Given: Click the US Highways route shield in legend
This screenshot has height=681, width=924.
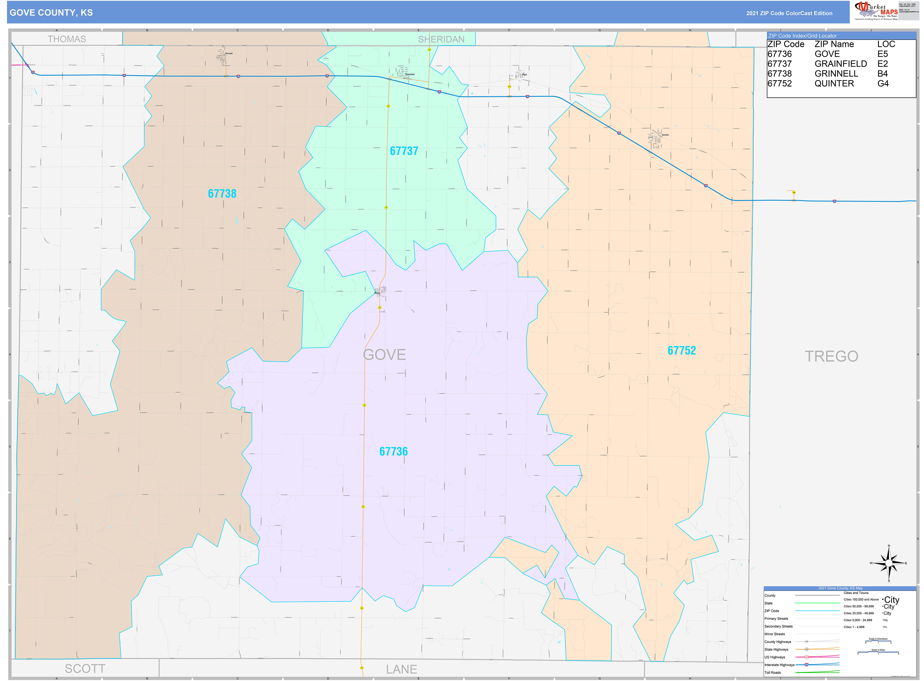Looking at the screenshot, I should [x=807, y=657].
